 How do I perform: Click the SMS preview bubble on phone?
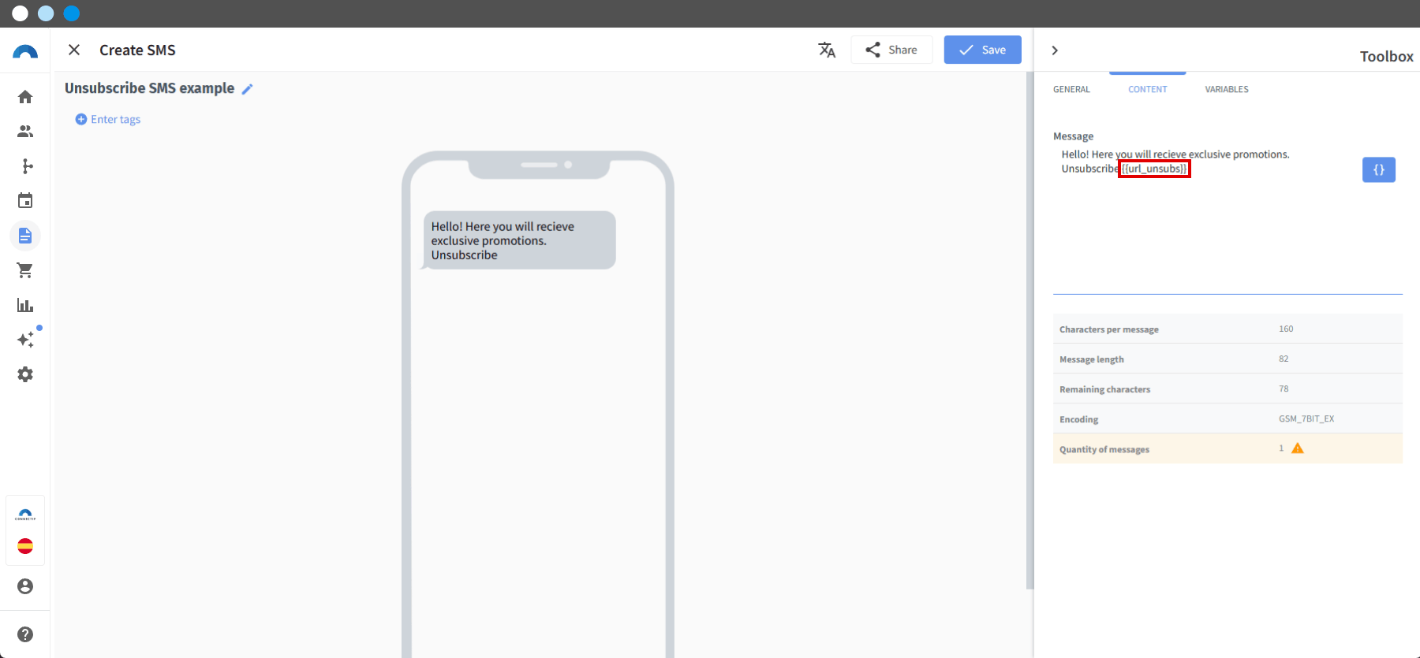coord(519,240)
